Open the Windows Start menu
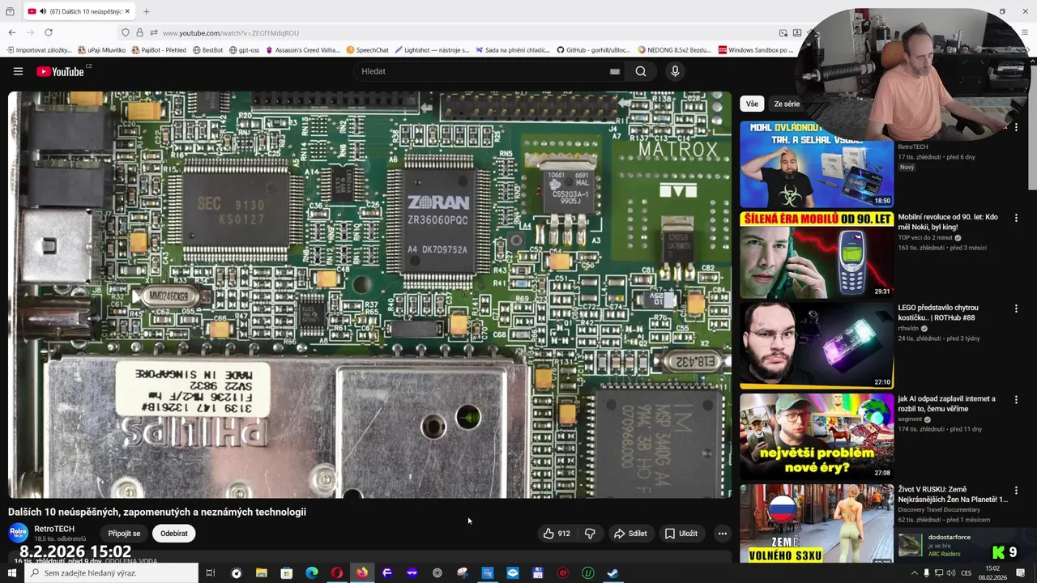Image resolution: width=1037 pixels, height=583 pixels. tap(11, 572)
